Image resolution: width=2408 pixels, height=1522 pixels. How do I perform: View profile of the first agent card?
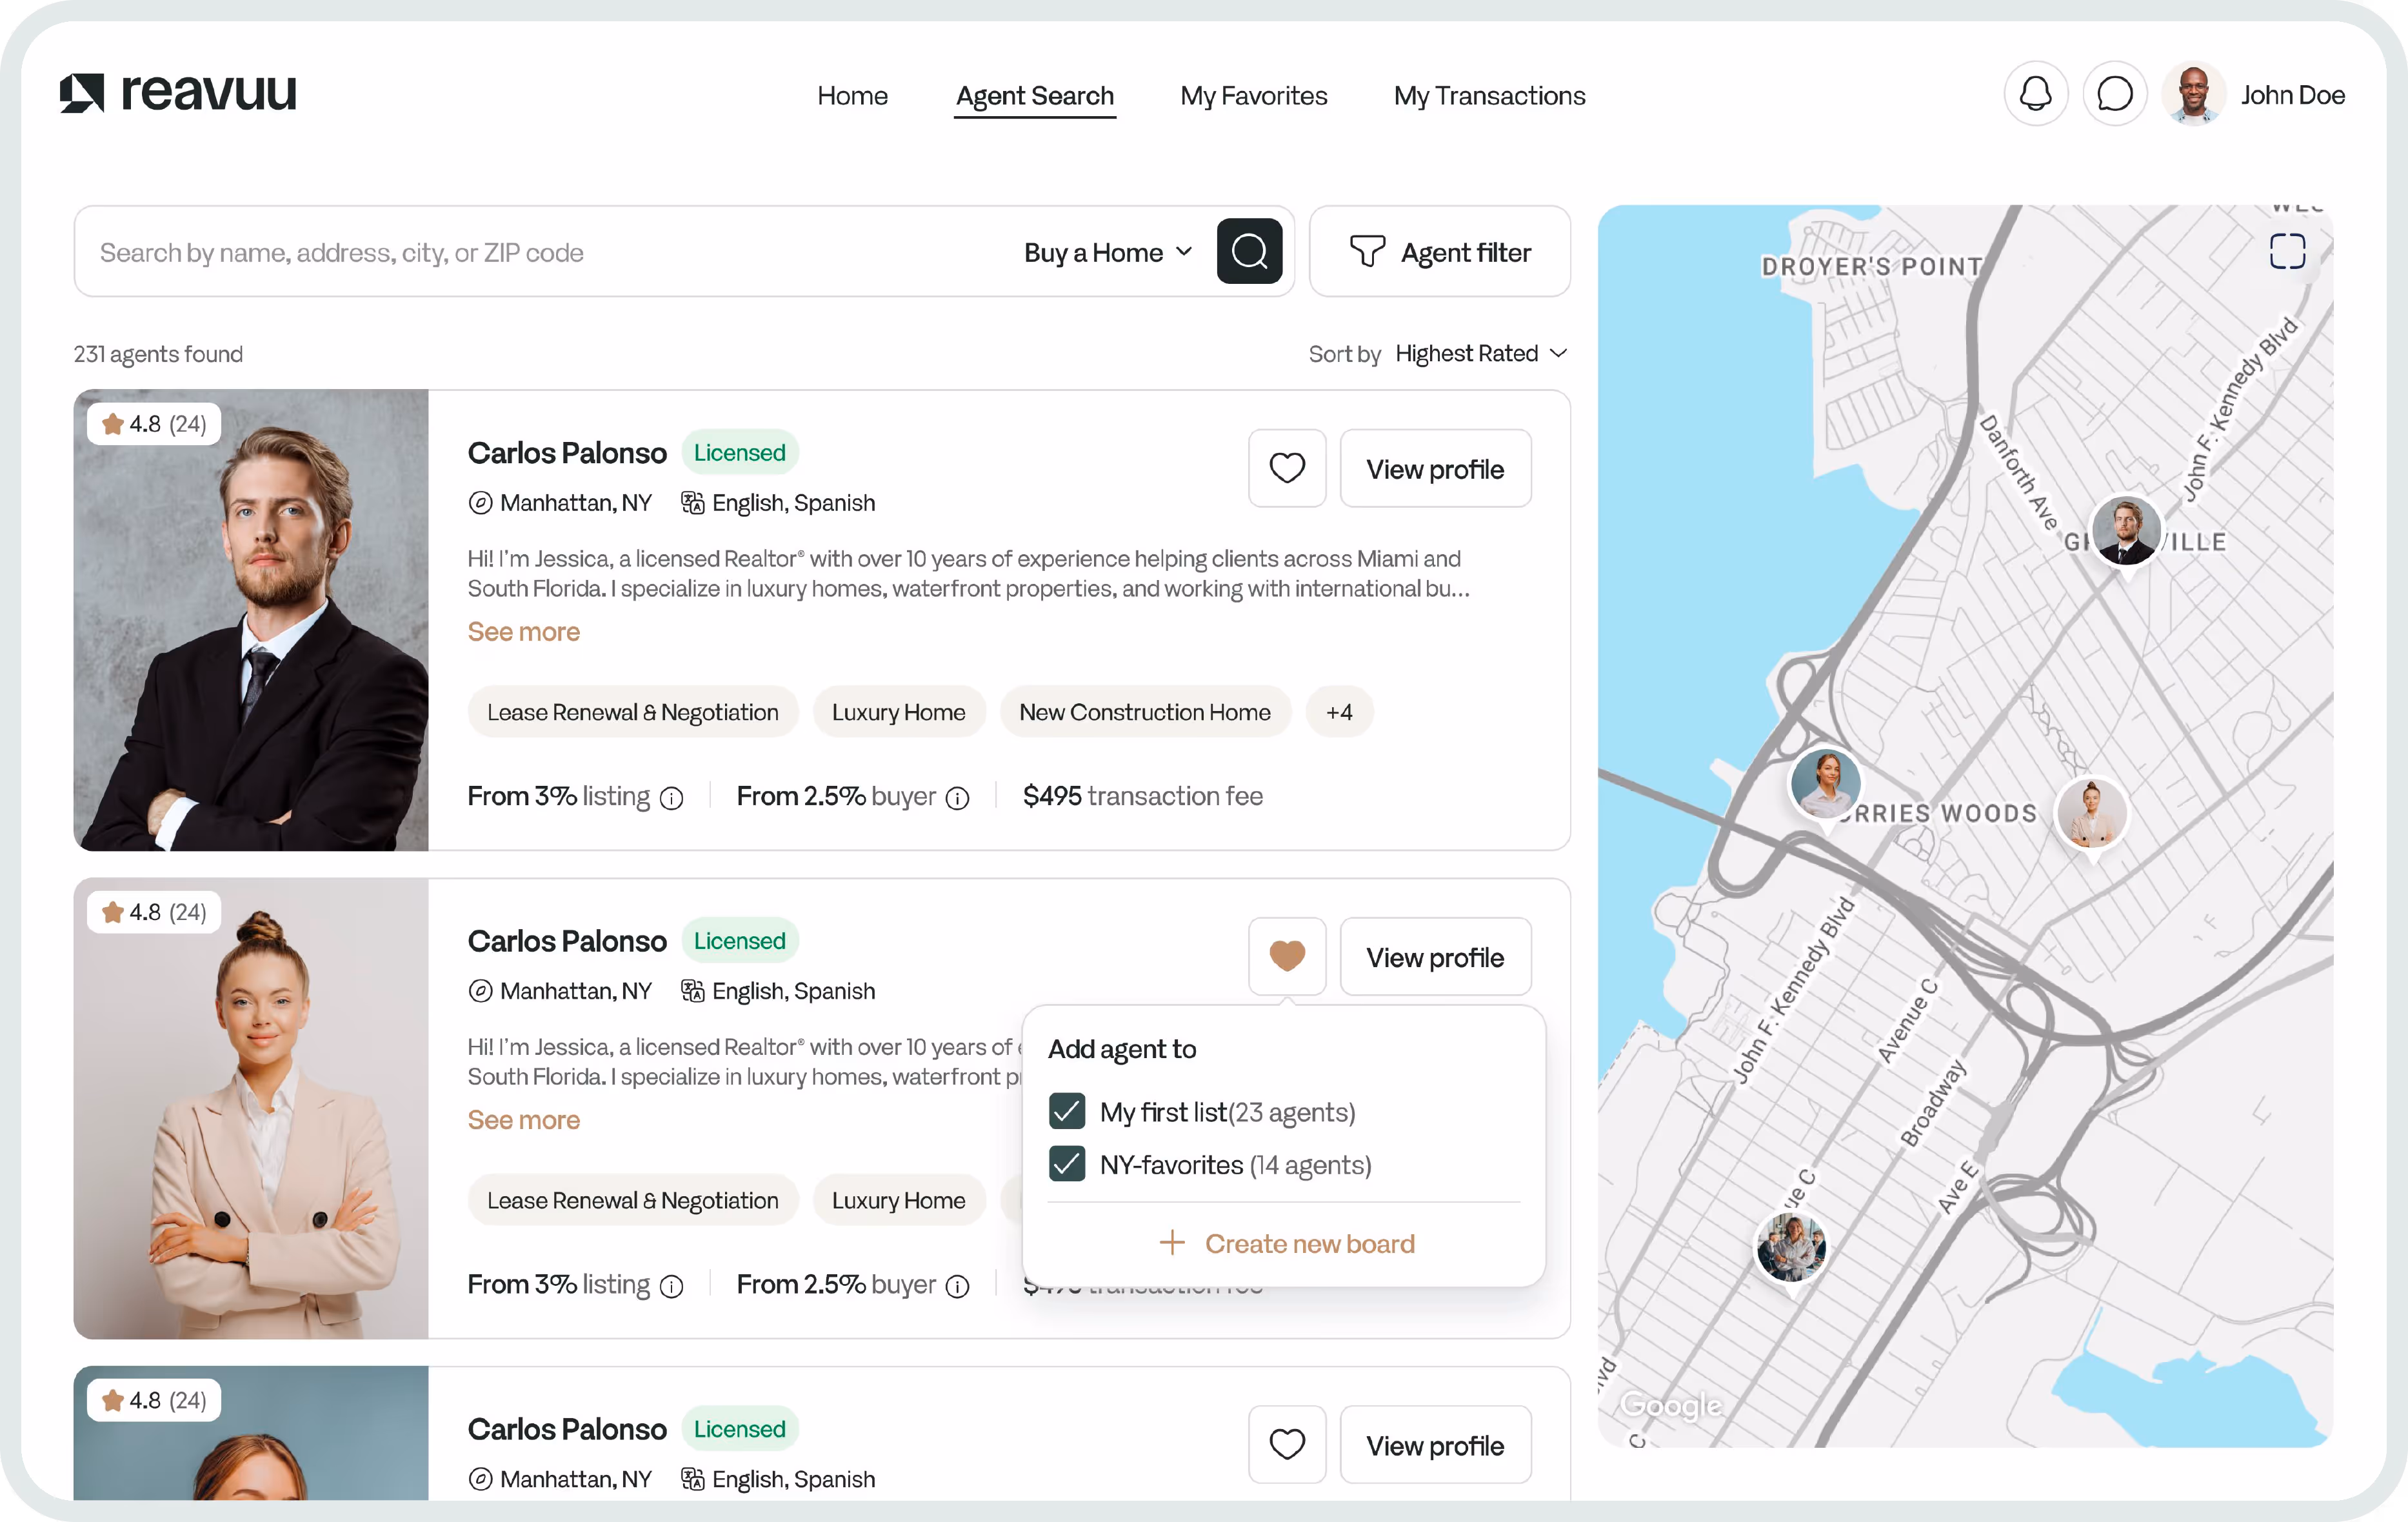(1435, 468)
